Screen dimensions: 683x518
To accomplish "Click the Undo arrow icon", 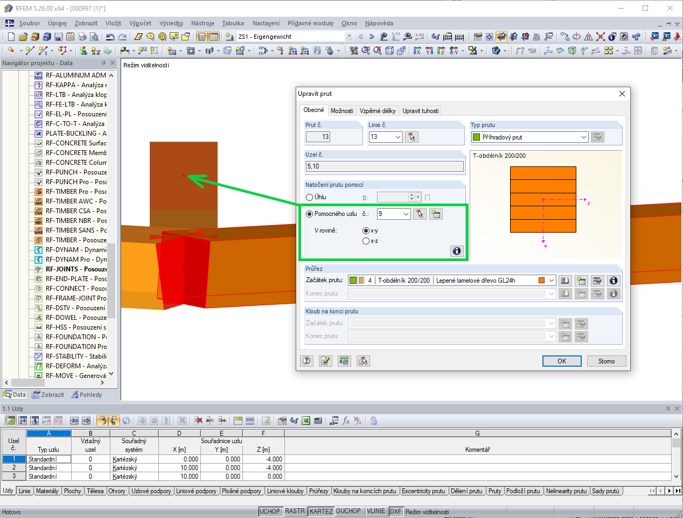I will click(x=110, y=37).
